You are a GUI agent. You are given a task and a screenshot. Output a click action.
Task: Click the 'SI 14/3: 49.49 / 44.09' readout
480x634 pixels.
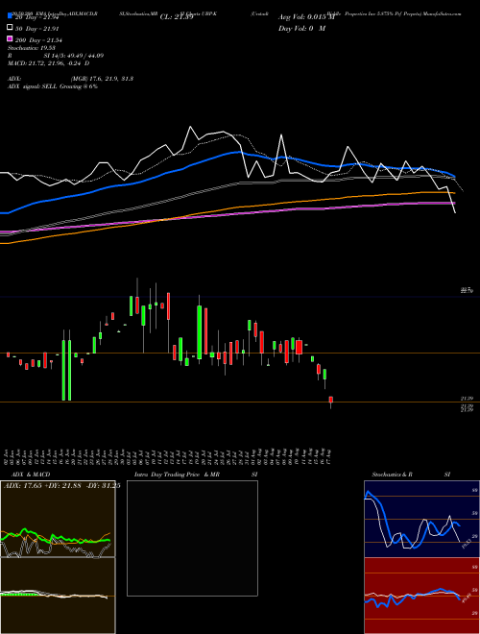(74, 56)
